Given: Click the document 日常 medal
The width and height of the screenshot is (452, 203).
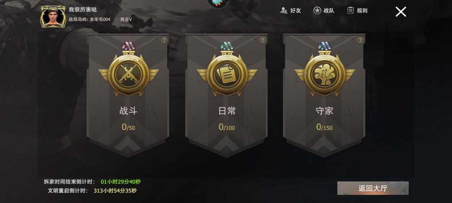Looking at the screenshot, I should coord(227,69).
